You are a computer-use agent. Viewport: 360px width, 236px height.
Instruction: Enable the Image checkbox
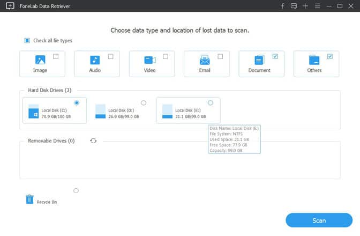coord(56,56)
